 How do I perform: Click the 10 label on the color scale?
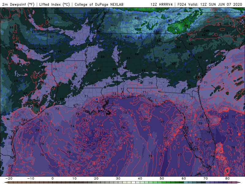[x=74, y=178]
